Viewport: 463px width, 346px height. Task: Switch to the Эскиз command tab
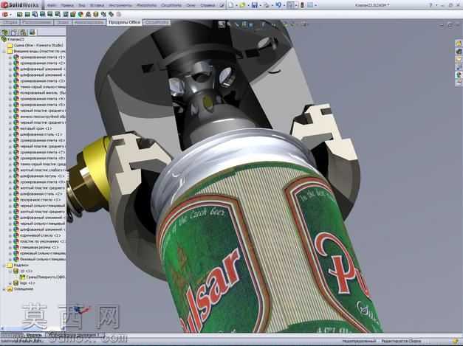[x=63, y=22]
